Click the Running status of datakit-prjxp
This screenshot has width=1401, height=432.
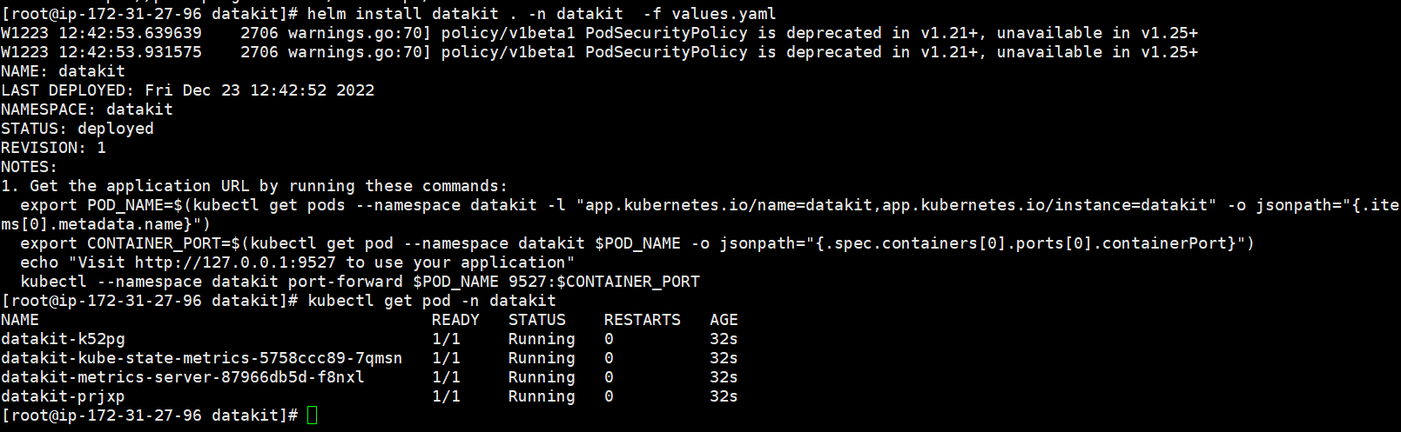tap(542, 396)
